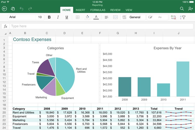
Task: Select the Trend header cell
Action: [x=179, y=109]
